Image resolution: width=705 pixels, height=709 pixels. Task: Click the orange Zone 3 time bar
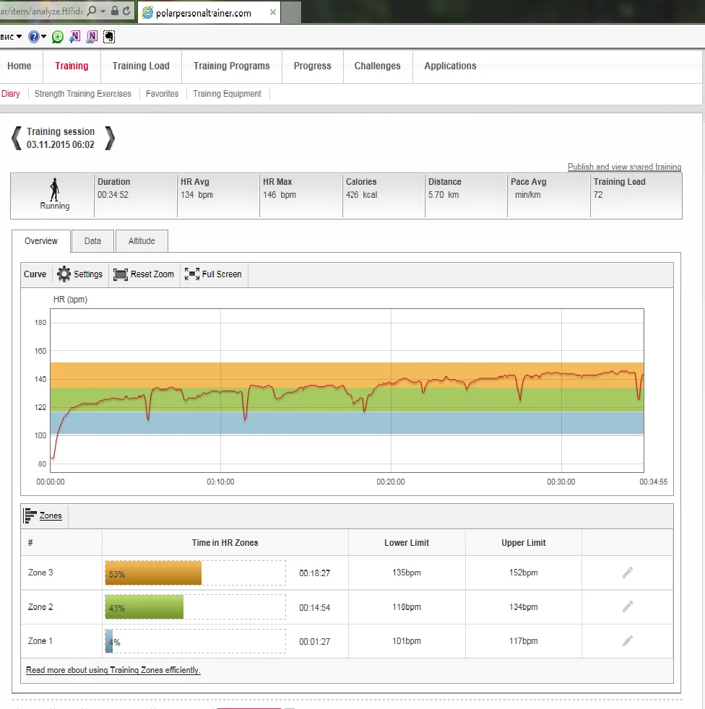(153, 573)
